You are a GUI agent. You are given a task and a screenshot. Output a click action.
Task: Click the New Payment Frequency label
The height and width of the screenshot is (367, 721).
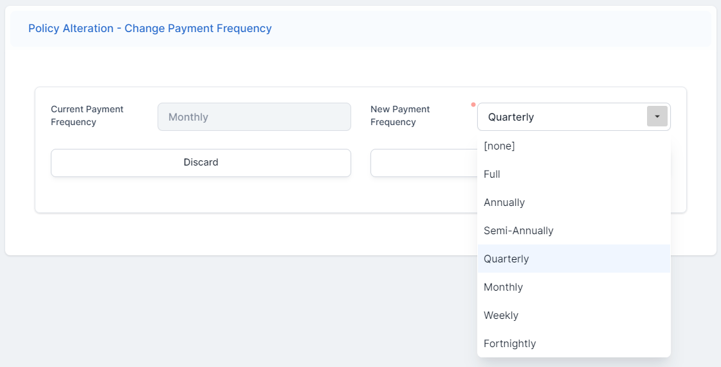point(400,115)
